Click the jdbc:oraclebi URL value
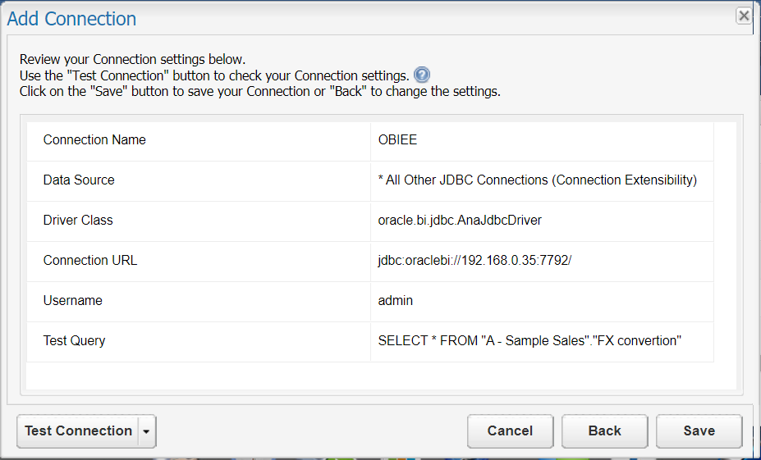This screenshot has height=460, width=761. pyautogui.click(x=474, y=261)
